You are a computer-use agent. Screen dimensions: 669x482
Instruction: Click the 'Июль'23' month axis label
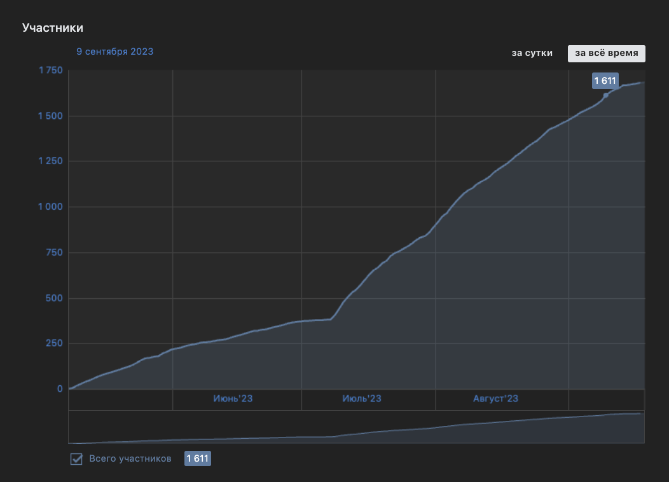(362, 399)
